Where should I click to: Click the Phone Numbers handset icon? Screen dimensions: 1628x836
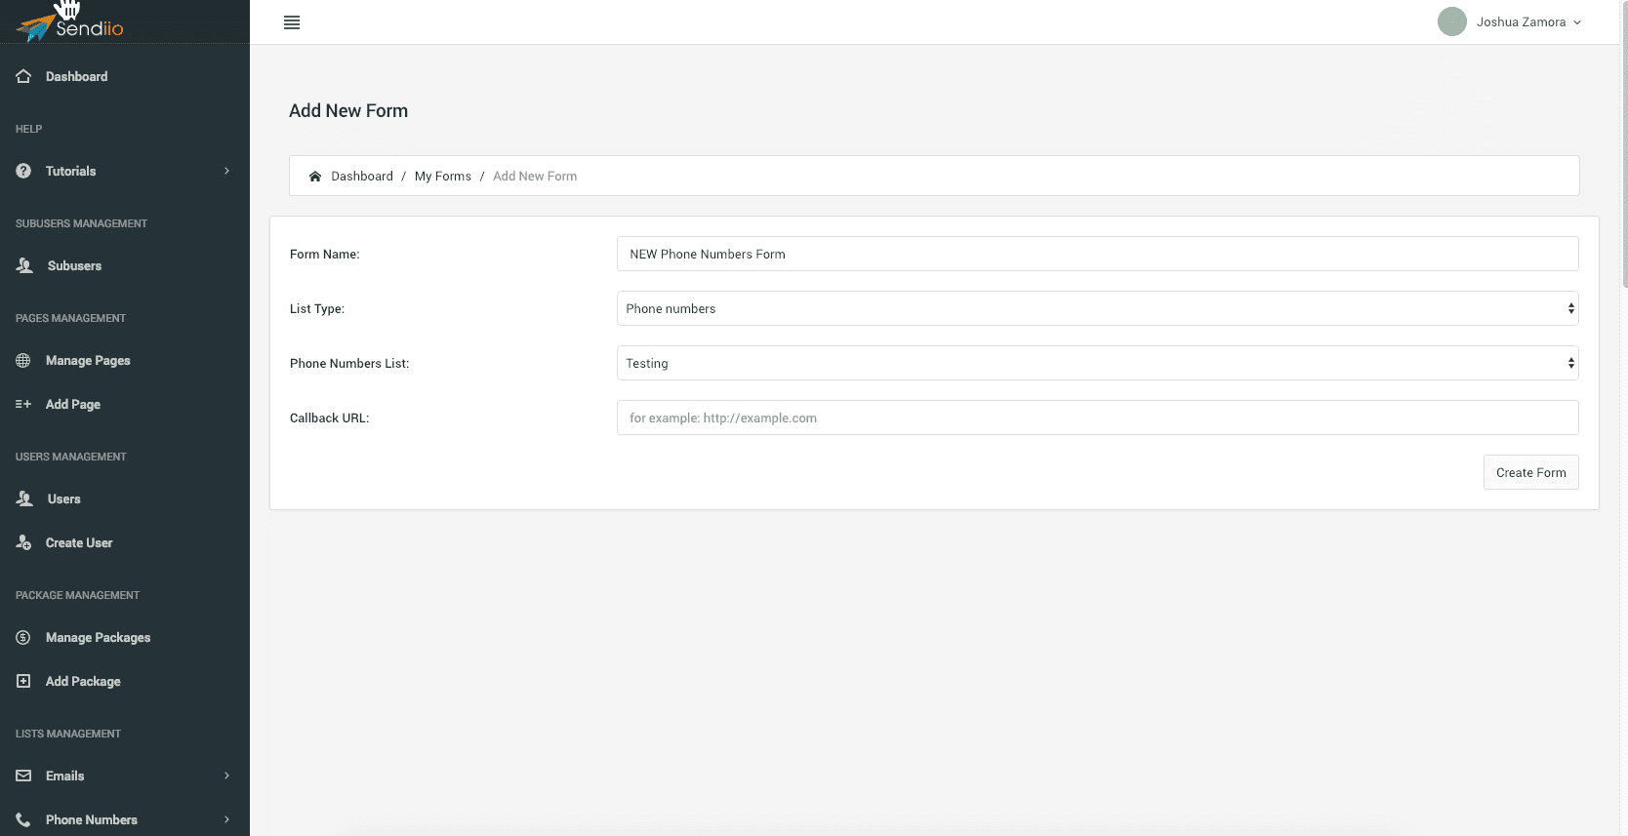[23, 819]
